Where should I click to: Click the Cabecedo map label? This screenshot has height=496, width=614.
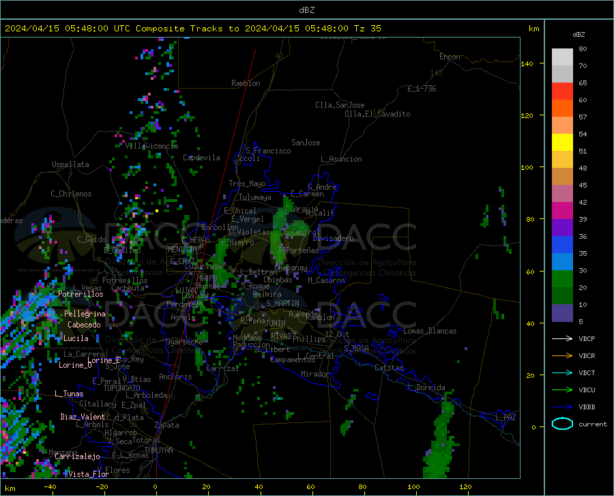click(x=84, y=325)
